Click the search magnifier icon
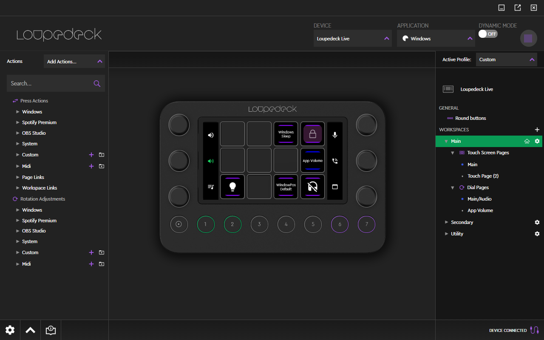Screen dimensions: 544x340 tap(97, 83)
